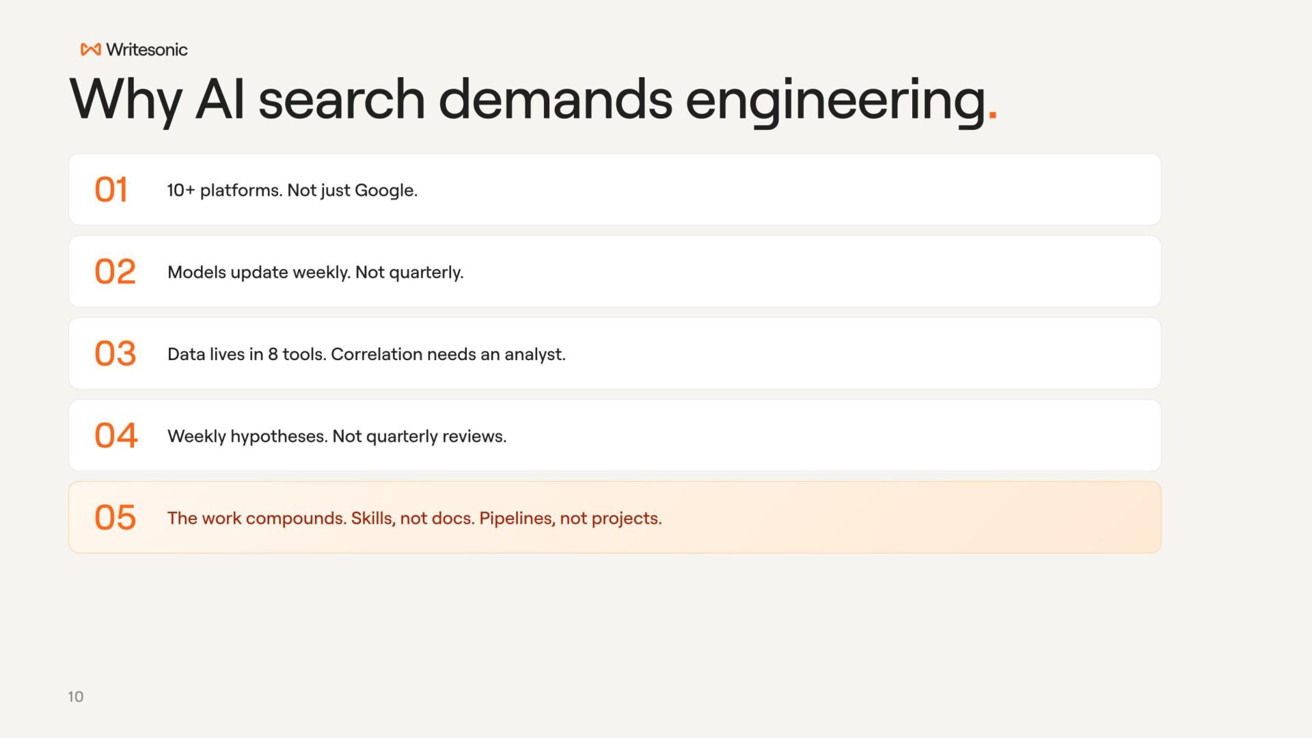The width and height of the screenshot is (1312, 738).
Task: Select the text 'Weekly hypotheses. Not quarterly reviews.'
Action: click(x=337, y=437)
